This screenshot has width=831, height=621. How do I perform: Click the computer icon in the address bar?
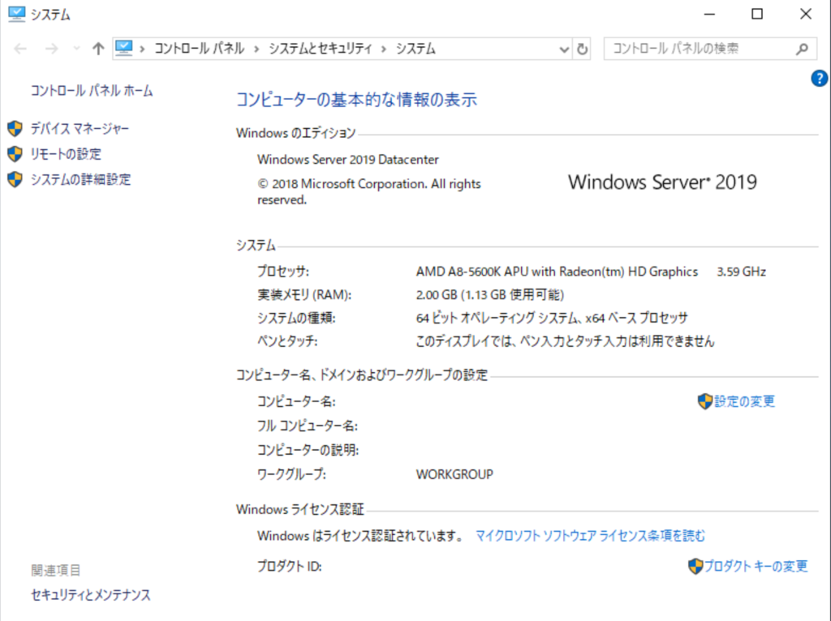pos(124,48)
